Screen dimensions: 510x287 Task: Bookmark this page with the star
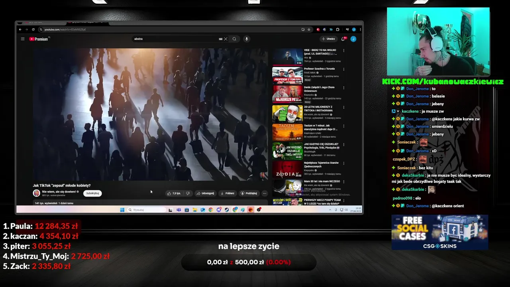tap(309, 29)
